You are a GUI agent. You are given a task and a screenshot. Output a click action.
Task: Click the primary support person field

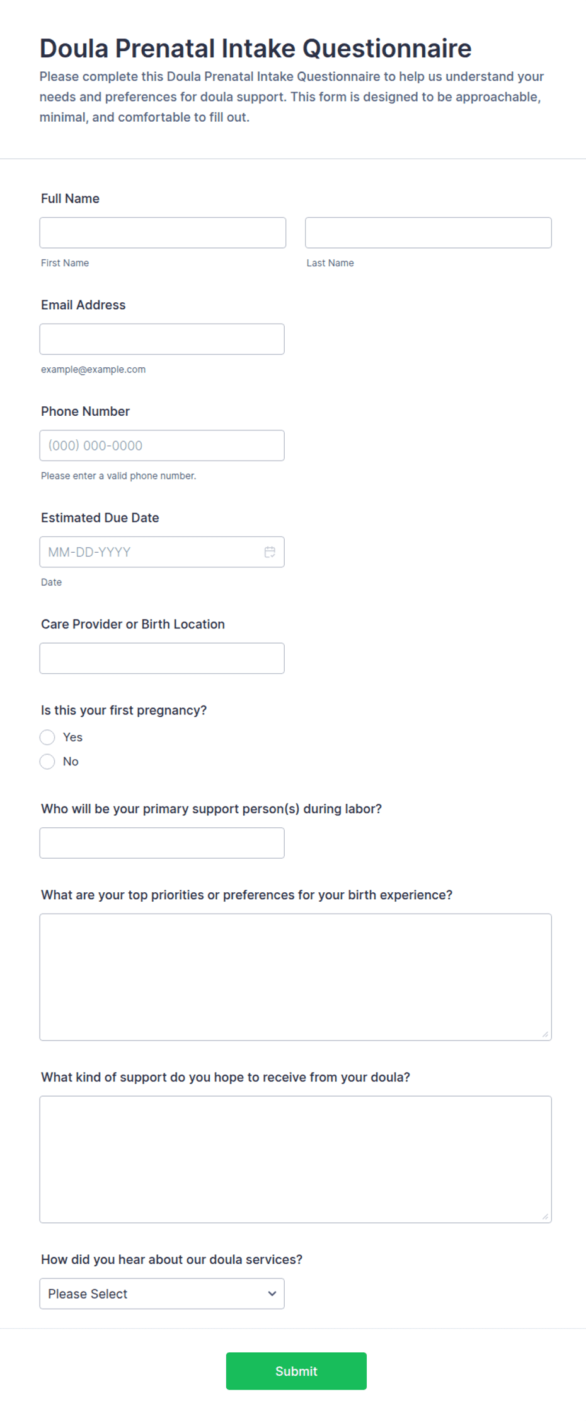click(162, 843)
